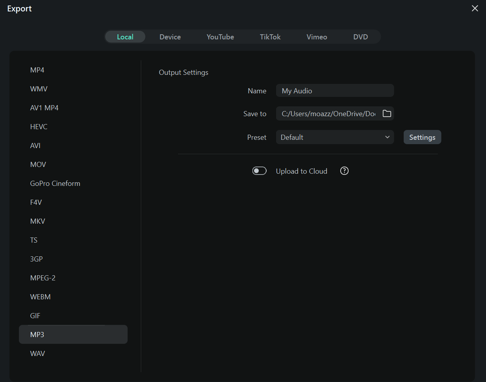Image resolution: width=486 pixels, height=382 pixels.
Task: Select the DVD tab
Action: coord(360,37)
